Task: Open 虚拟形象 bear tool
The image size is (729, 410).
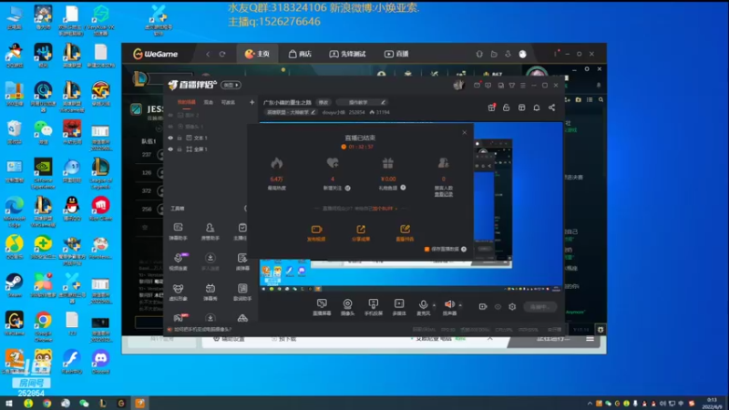Action: [x=178, y=292]
